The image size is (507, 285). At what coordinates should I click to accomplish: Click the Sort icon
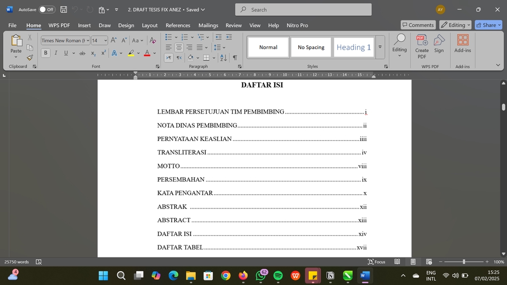coord(223,58)
